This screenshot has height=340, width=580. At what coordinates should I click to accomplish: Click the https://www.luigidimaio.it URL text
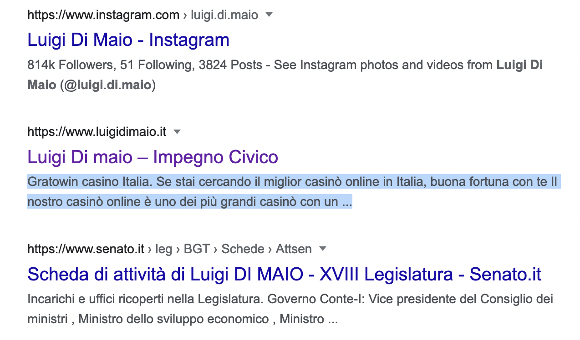(x=97, y=132)
